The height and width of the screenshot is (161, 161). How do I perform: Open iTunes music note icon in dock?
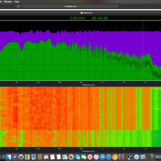[96, 157]
